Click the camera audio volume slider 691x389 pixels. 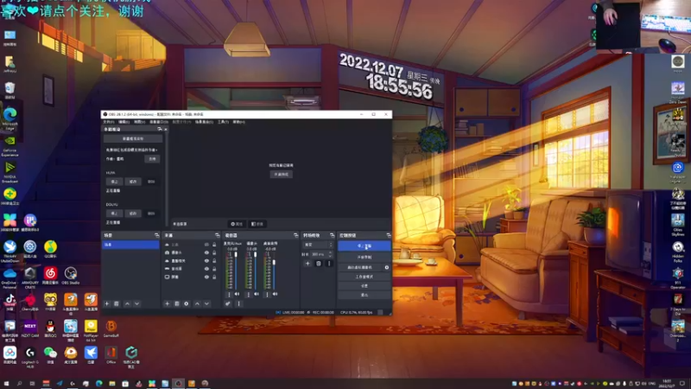[255, 270]
